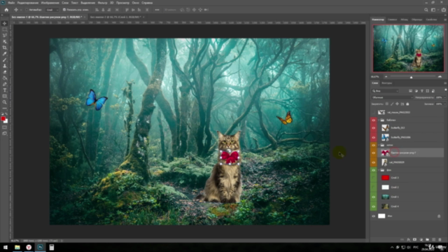Click the delete layer trash icon
This screenshot has width=448, height=252.
[x=440, y=239]
